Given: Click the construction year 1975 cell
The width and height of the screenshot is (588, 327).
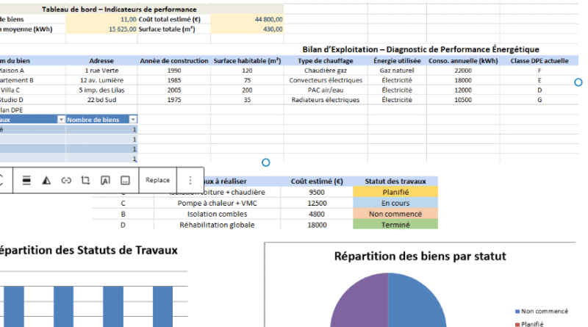Looking at the screenshot, I should click(174, 100).
